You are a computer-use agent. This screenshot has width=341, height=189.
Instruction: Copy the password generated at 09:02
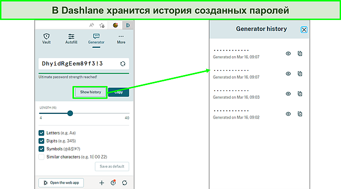(x=300, y=113)
